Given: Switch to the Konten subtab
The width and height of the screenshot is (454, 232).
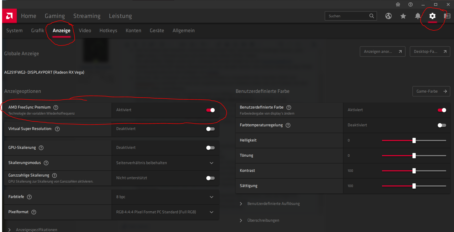Looking at the screenshot, I should click(133, 31).
